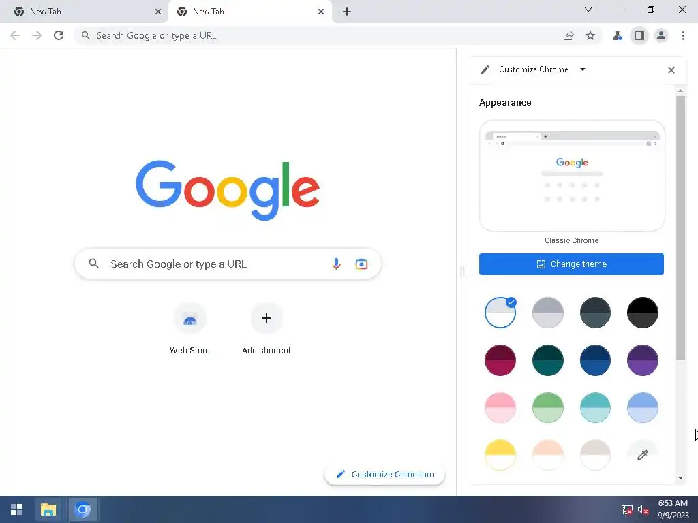Go back using the browser back arrow
698x523 pixels.
[x=15, y=35]
